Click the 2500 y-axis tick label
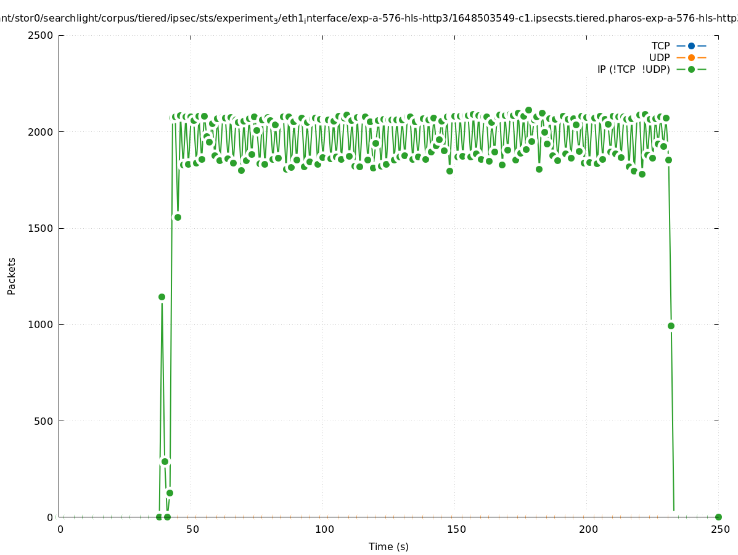The image size is (738, 555). 41,35
